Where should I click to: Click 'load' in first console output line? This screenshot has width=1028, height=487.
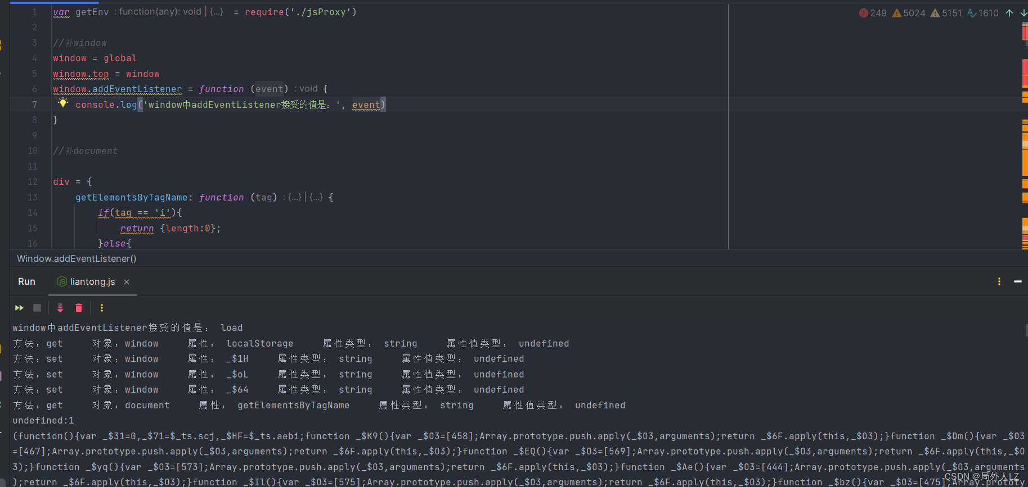pyautogui.click(x=232, y=328)
